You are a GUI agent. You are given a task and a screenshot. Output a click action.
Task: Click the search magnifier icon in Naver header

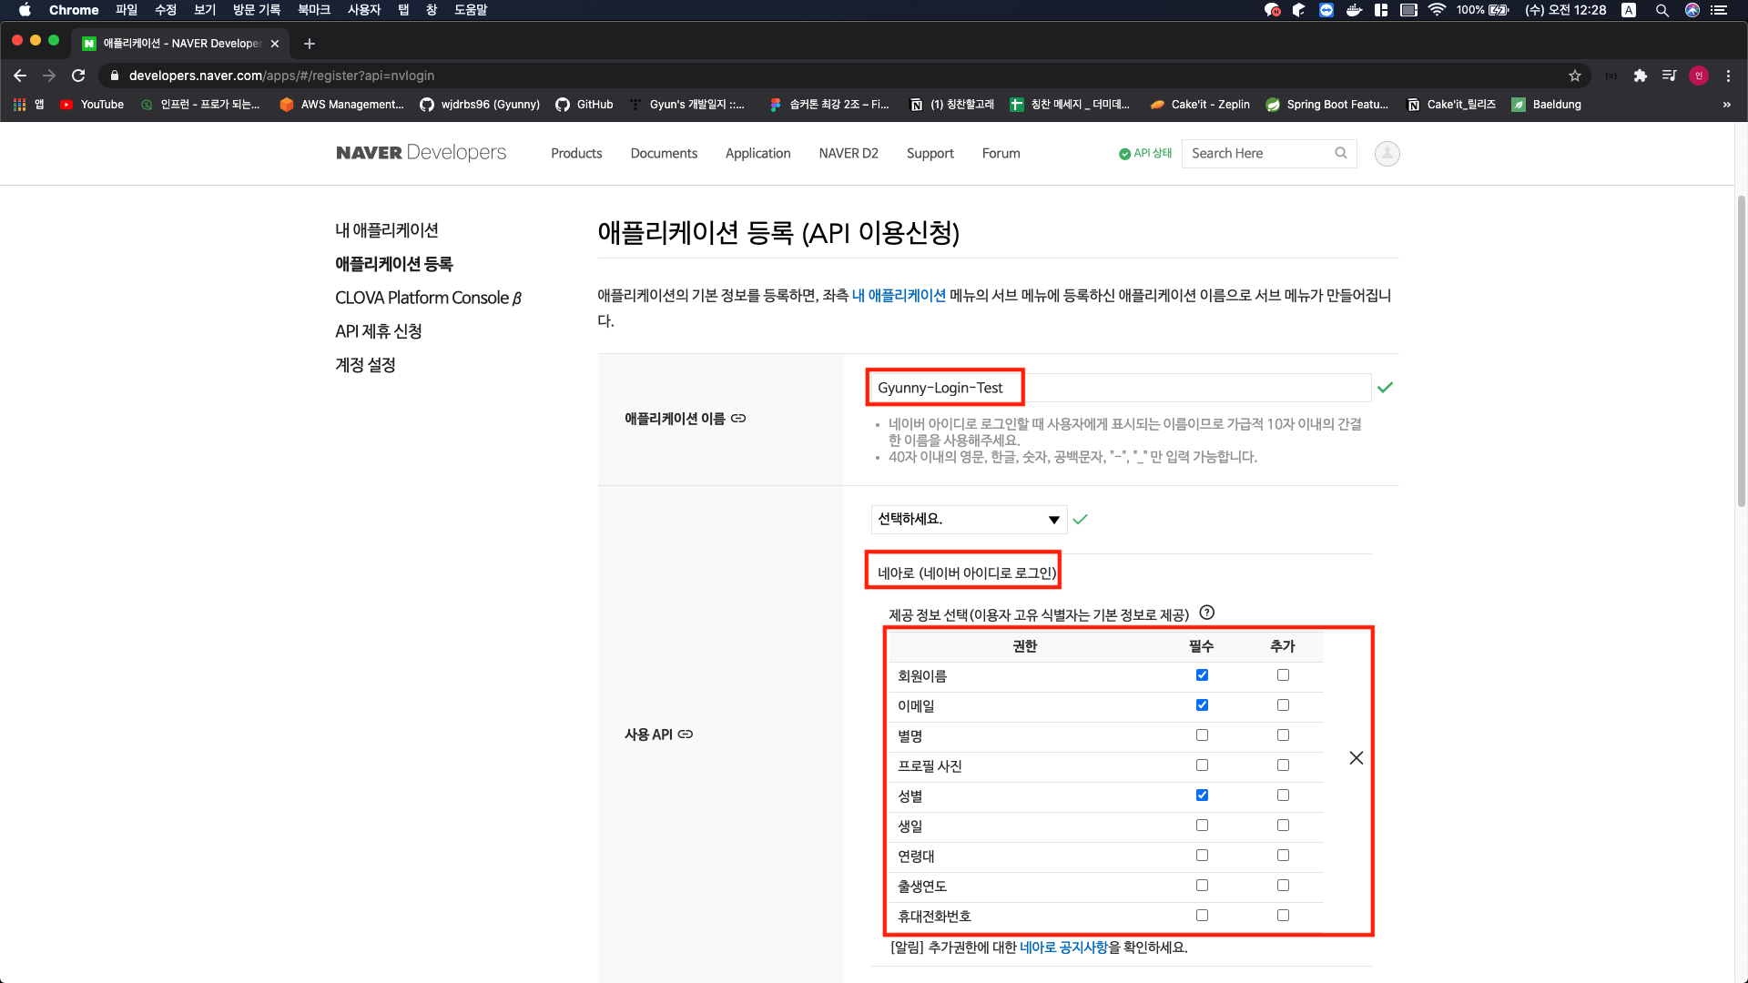tap(1340, 153)
